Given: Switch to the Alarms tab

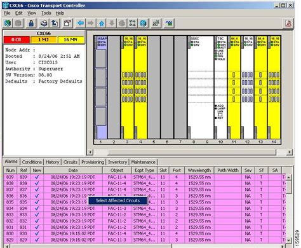Looking at the screenshot, I should [x=11, y=162].
